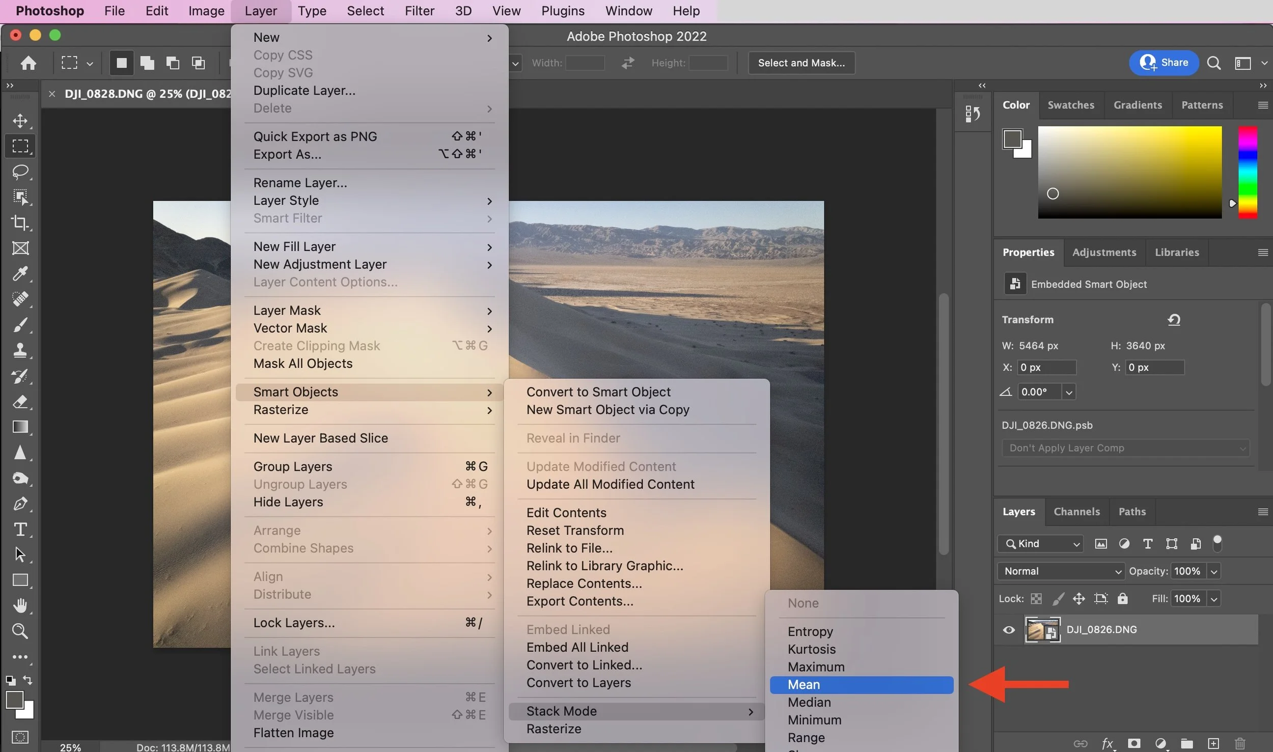This screenshot has width=1273, height=752.
Task: Click the blue Share button
Action: [x=1164, y=63]
